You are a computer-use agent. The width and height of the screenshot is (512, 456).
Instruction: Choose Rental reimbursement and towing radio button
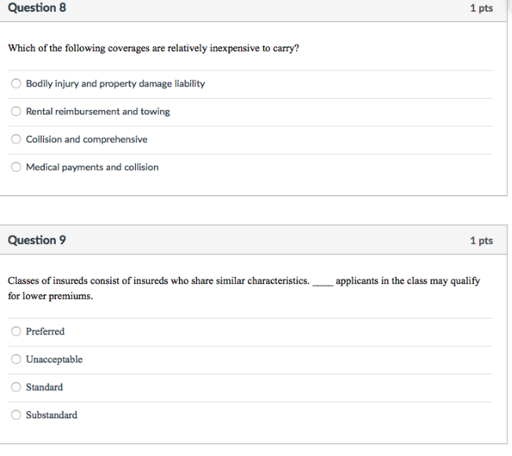pos(16,111)
